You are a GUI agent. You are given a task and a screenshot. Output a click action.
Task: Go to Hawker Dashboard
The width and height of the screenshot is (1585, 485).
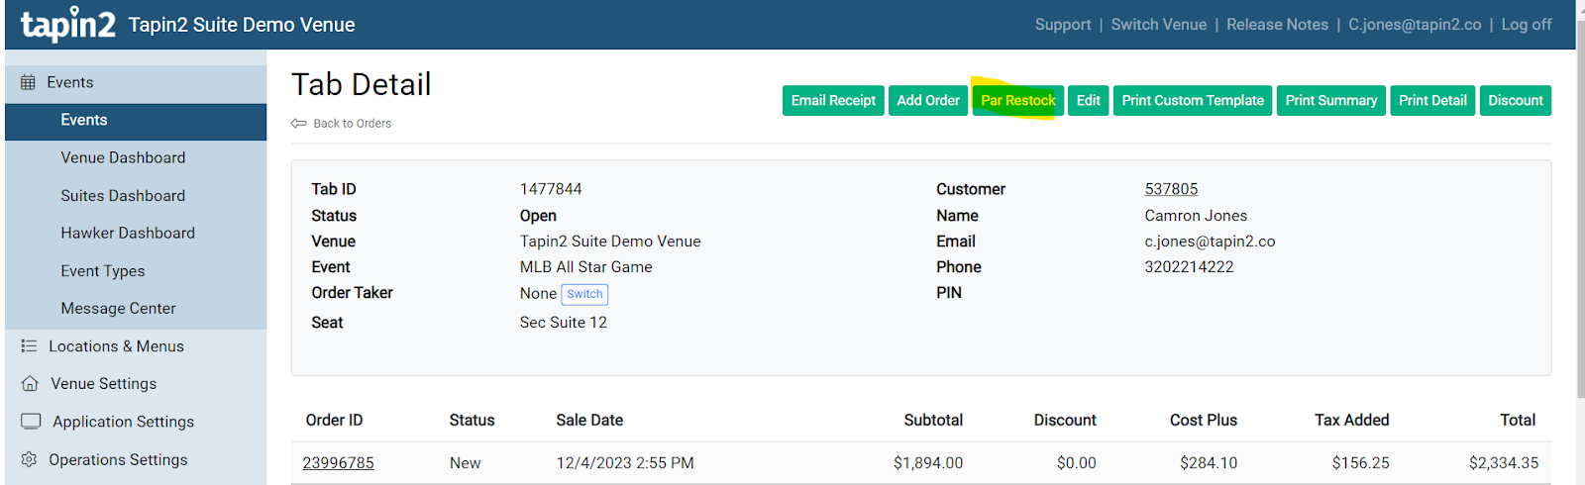point(128,233)
